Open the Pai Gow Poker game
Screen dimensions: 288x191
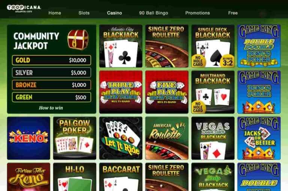click(x=75, y=138)
